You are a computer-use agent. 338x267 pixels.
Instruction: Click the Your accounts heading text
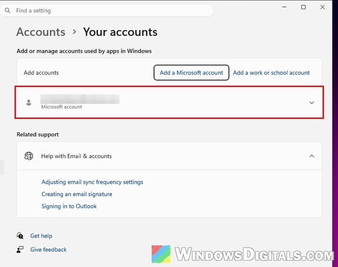click(x=120, y=32)
